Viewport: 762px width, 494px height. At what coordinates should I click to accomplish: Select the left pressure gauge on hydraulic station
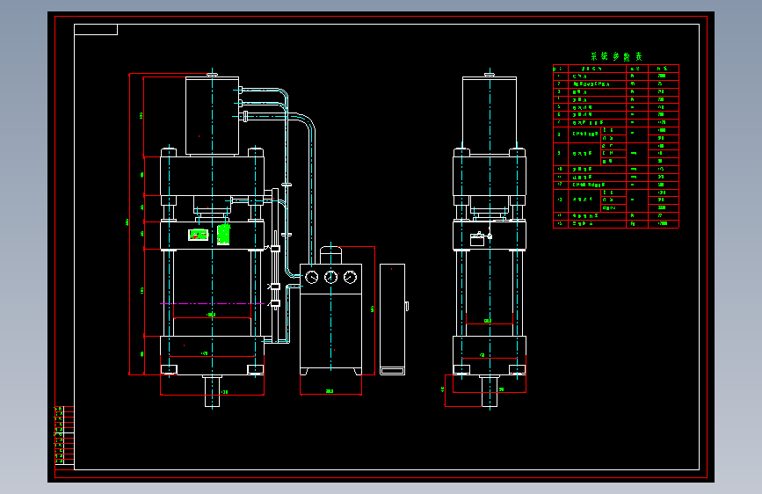pos(312,278)
